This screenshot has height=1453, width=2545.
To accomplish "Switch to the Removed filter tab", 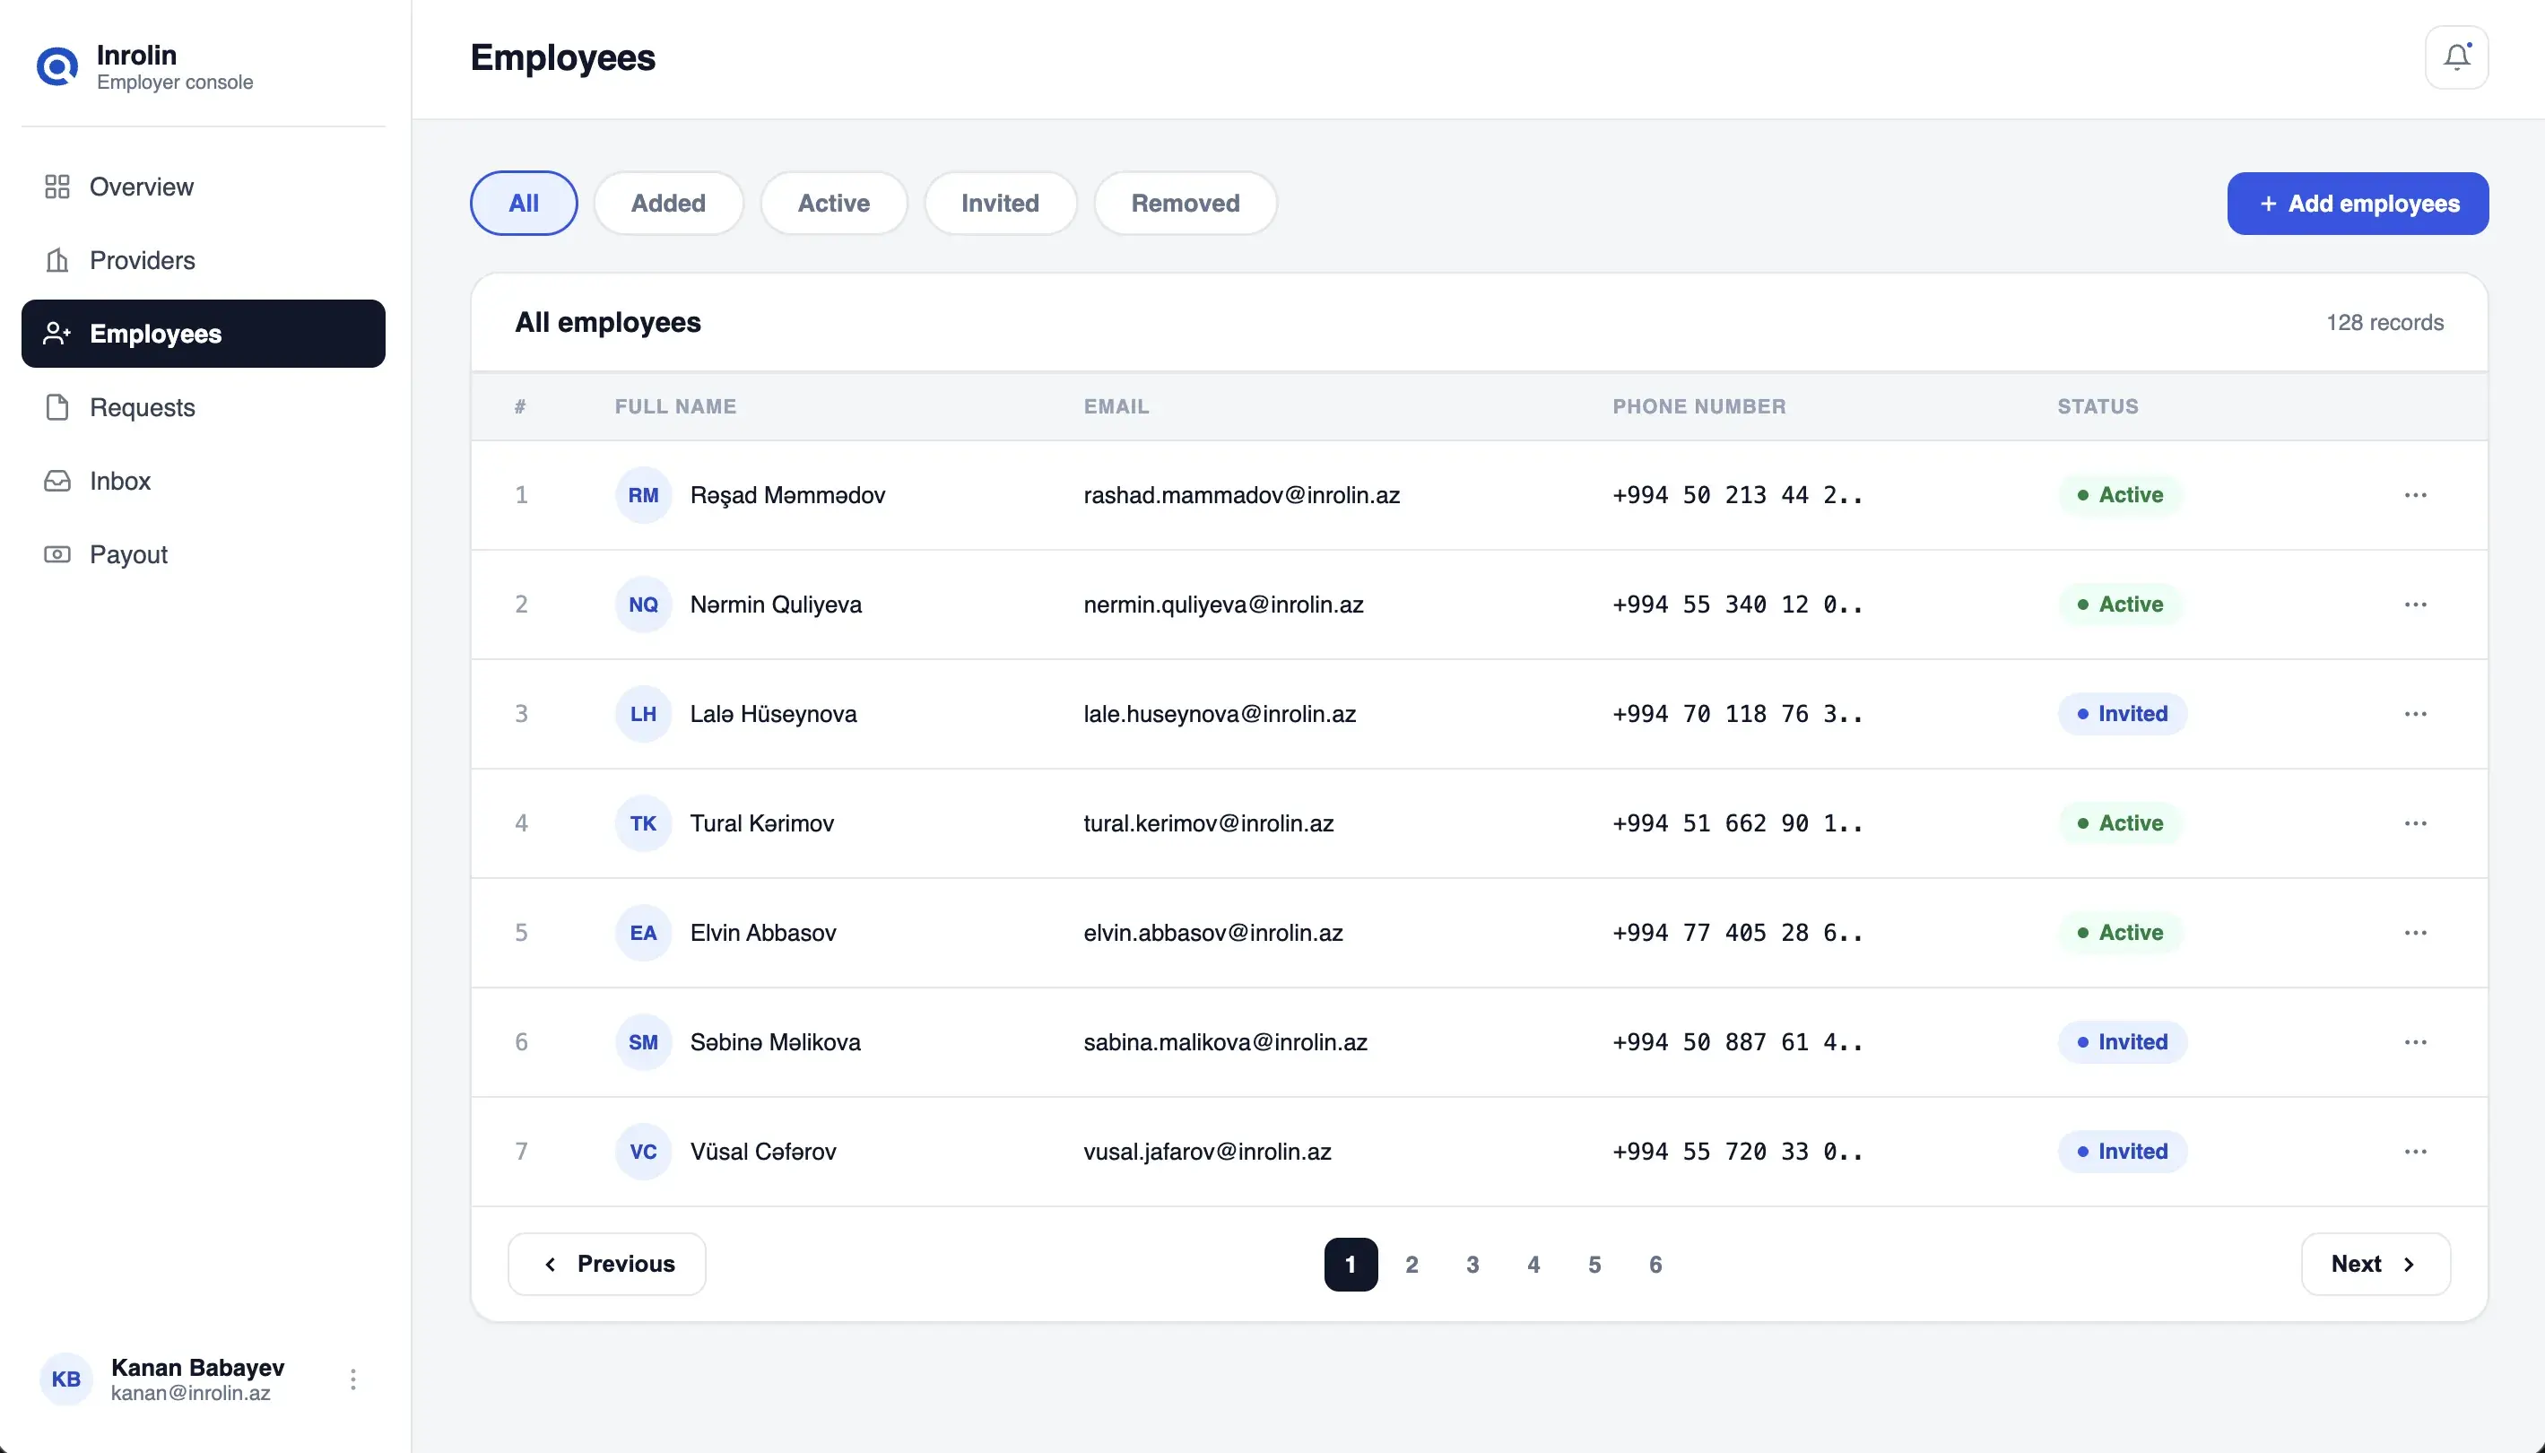I will 1186,204.
